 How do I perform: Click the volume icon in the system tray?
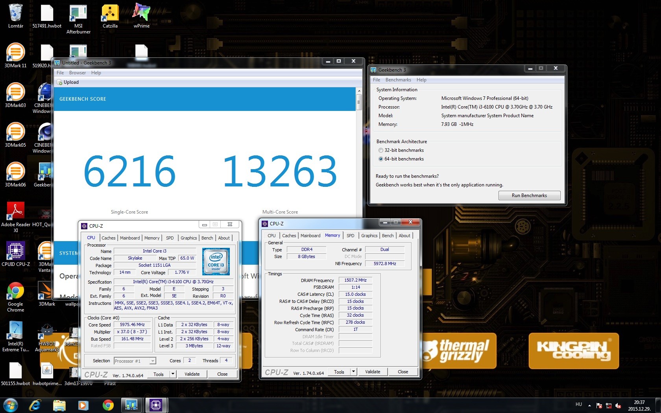pyautogui.click(x=618, y=406)
